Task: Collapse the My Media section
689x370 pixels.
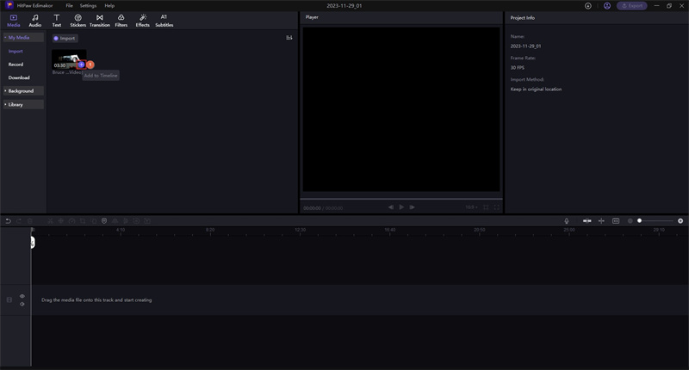Action: pyautogui.click(x=24, y=37)
